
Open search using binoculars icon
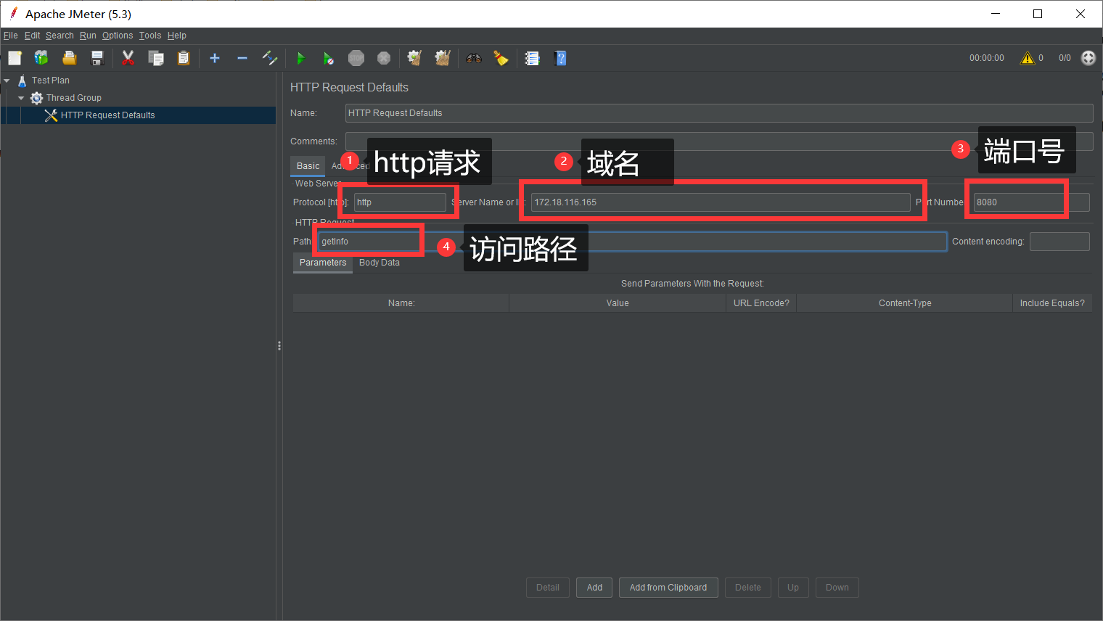coord(474,58)
